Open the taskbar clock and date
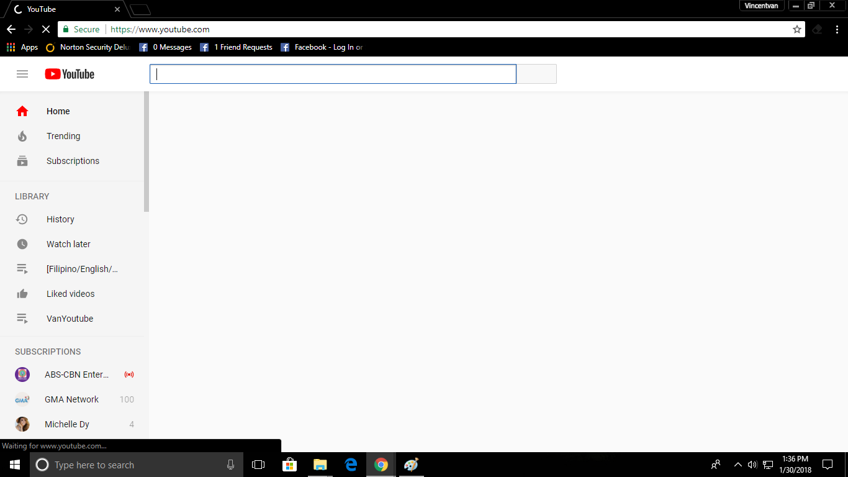 point(795,465)
